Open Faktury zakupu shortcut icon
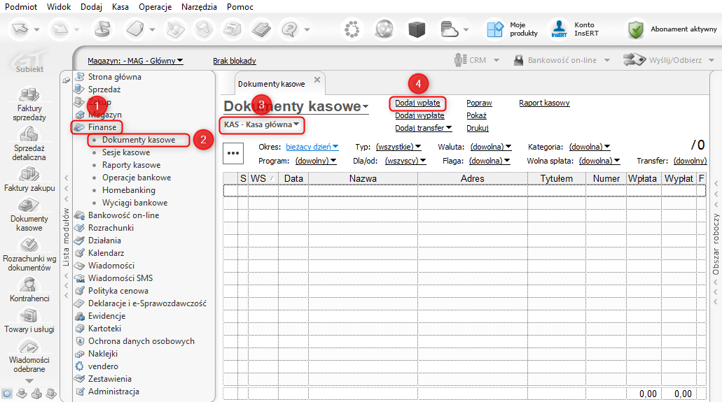The image size is (722, 402). pos(29,174)
